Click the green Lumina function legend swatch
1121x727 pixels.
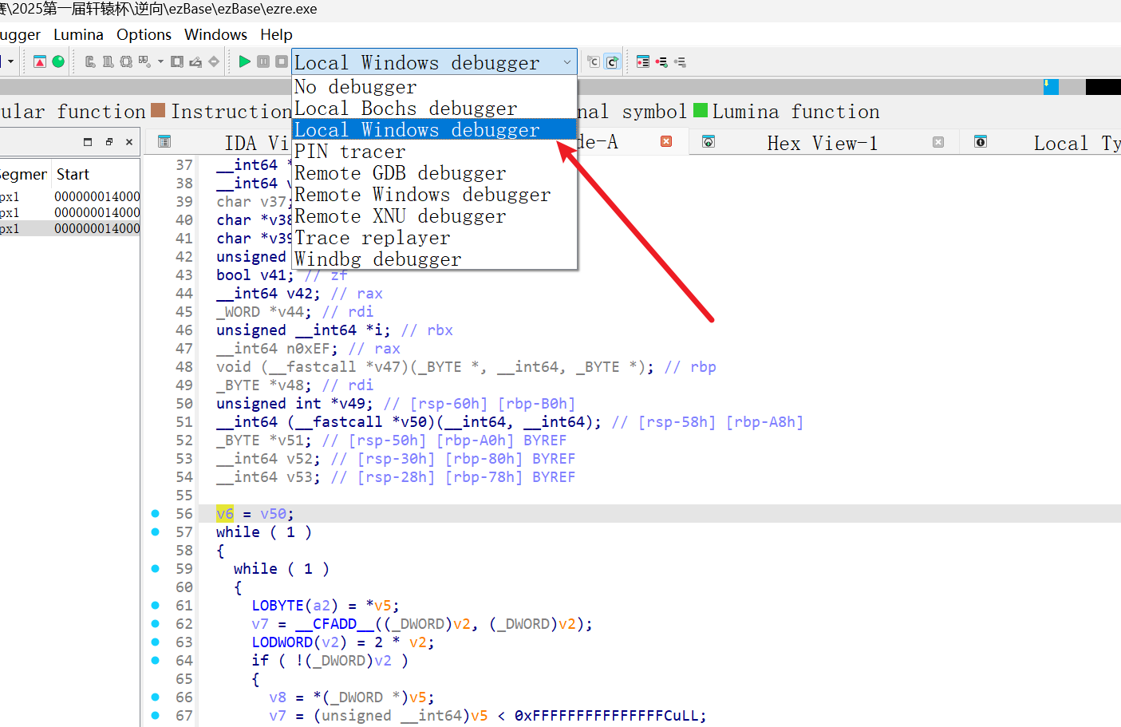click(701, 110)
